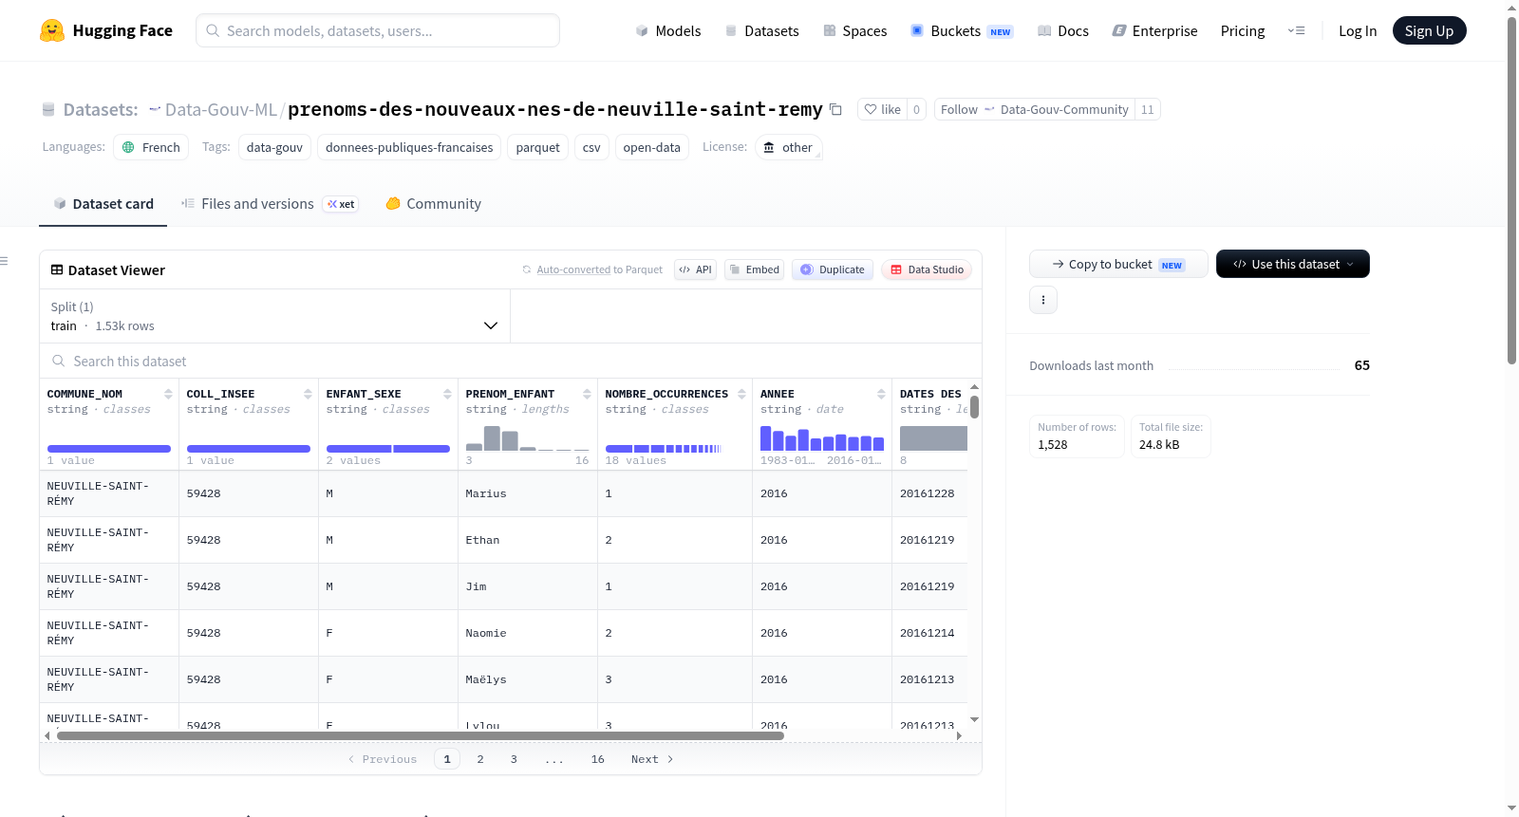Expand Use this dataset dropdown
The width and height of the screenshot is (1519, 817).
tap(1293, 264)
